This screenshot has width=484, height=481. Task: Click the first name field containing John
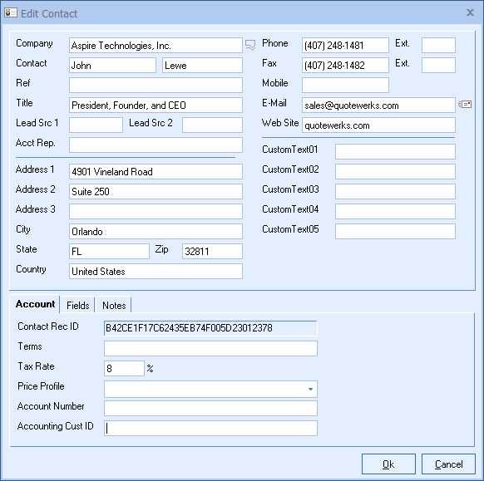112,66
